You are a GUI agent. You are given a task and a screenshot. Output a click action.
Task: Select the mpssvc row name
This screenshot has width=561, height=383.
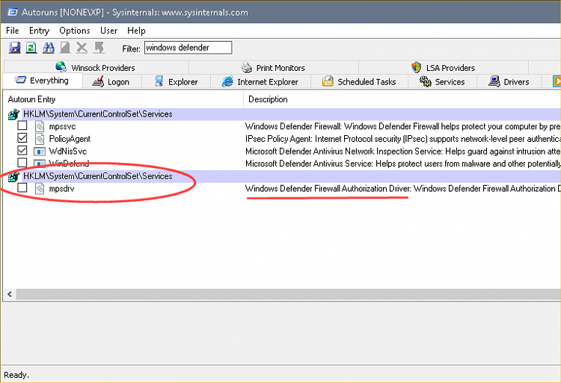pos(62,126)
